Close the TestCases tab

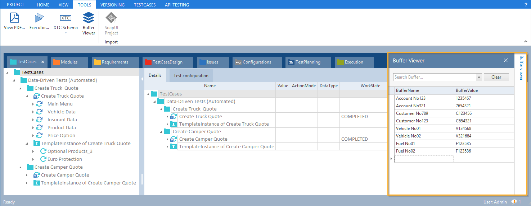(x=42, y=62)
